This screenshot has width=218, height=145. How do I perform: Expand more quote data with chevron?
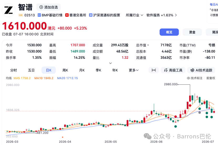111,63
